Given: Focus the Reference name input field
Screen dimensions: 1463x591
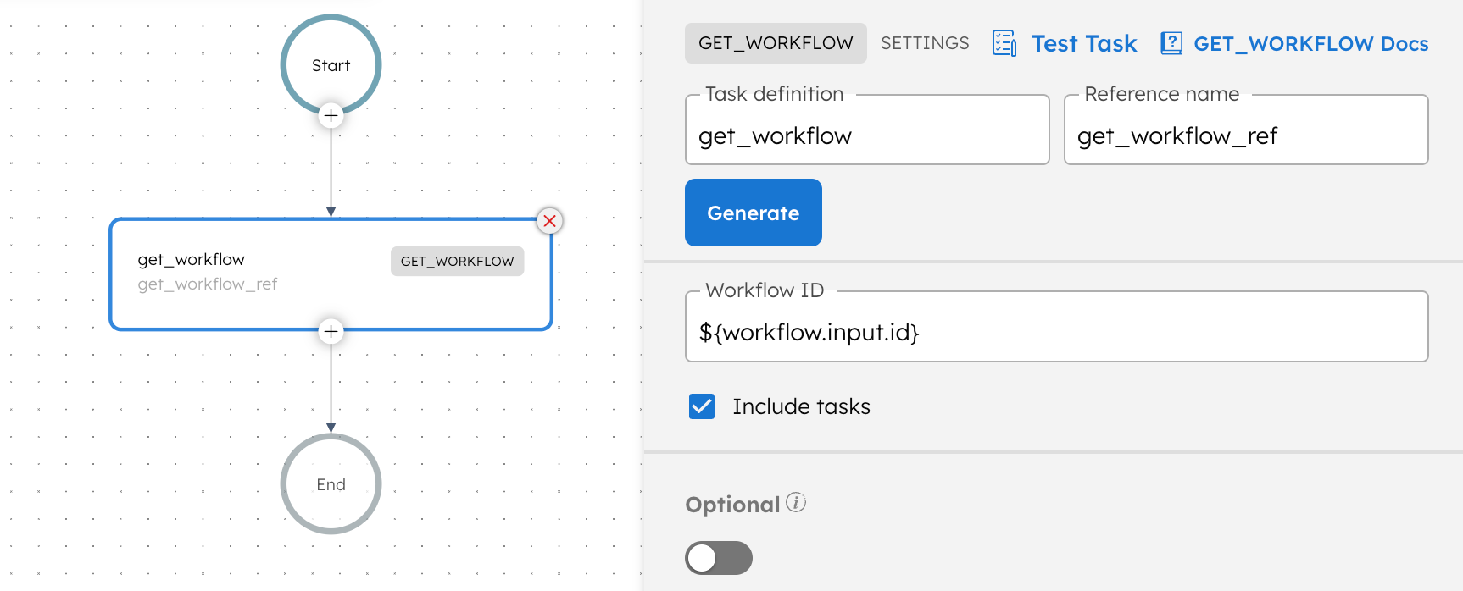Looking at the screenshot, I should pyautogui.click(x=1246, y=130).
